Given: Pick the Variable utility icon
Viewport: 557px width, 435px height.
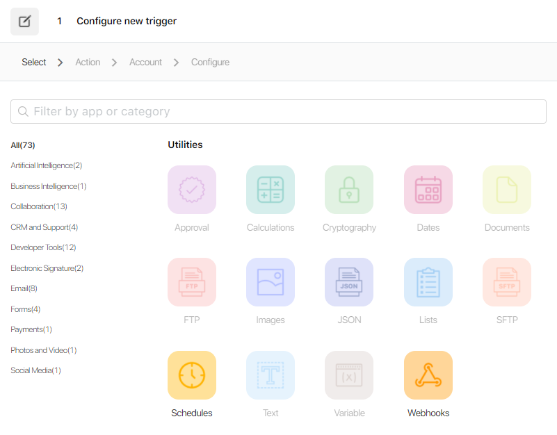Looking at the screenshot, I should (349, 375).
